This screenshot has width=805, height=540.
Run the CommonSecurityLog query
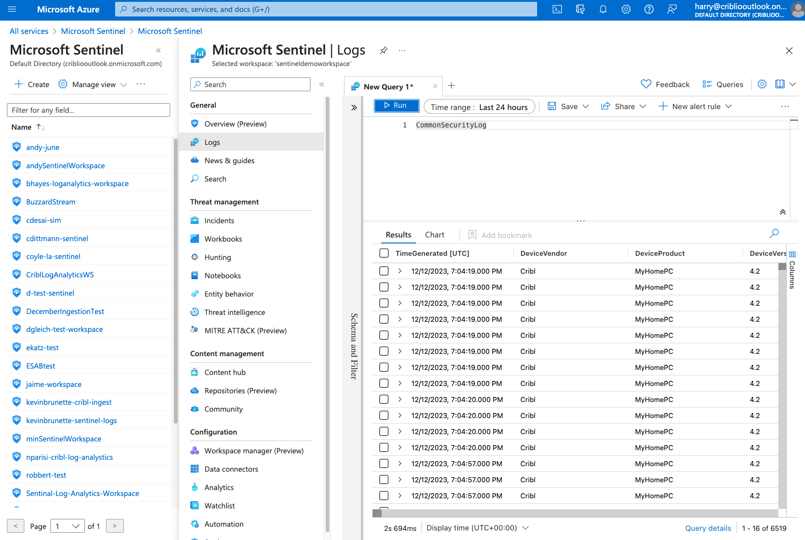(x=396, y=106)
